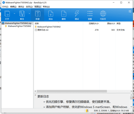This screenshot has width=134, height=114.
Task: Sort by Name (名称) column header
Action: 37,23
